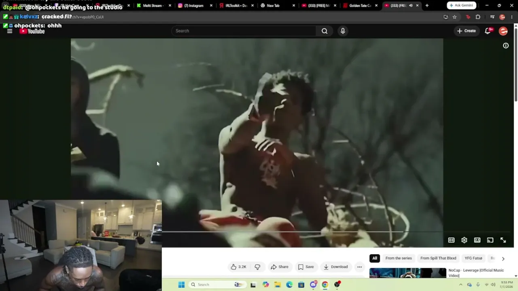Dislike the video

pos(257,267)
